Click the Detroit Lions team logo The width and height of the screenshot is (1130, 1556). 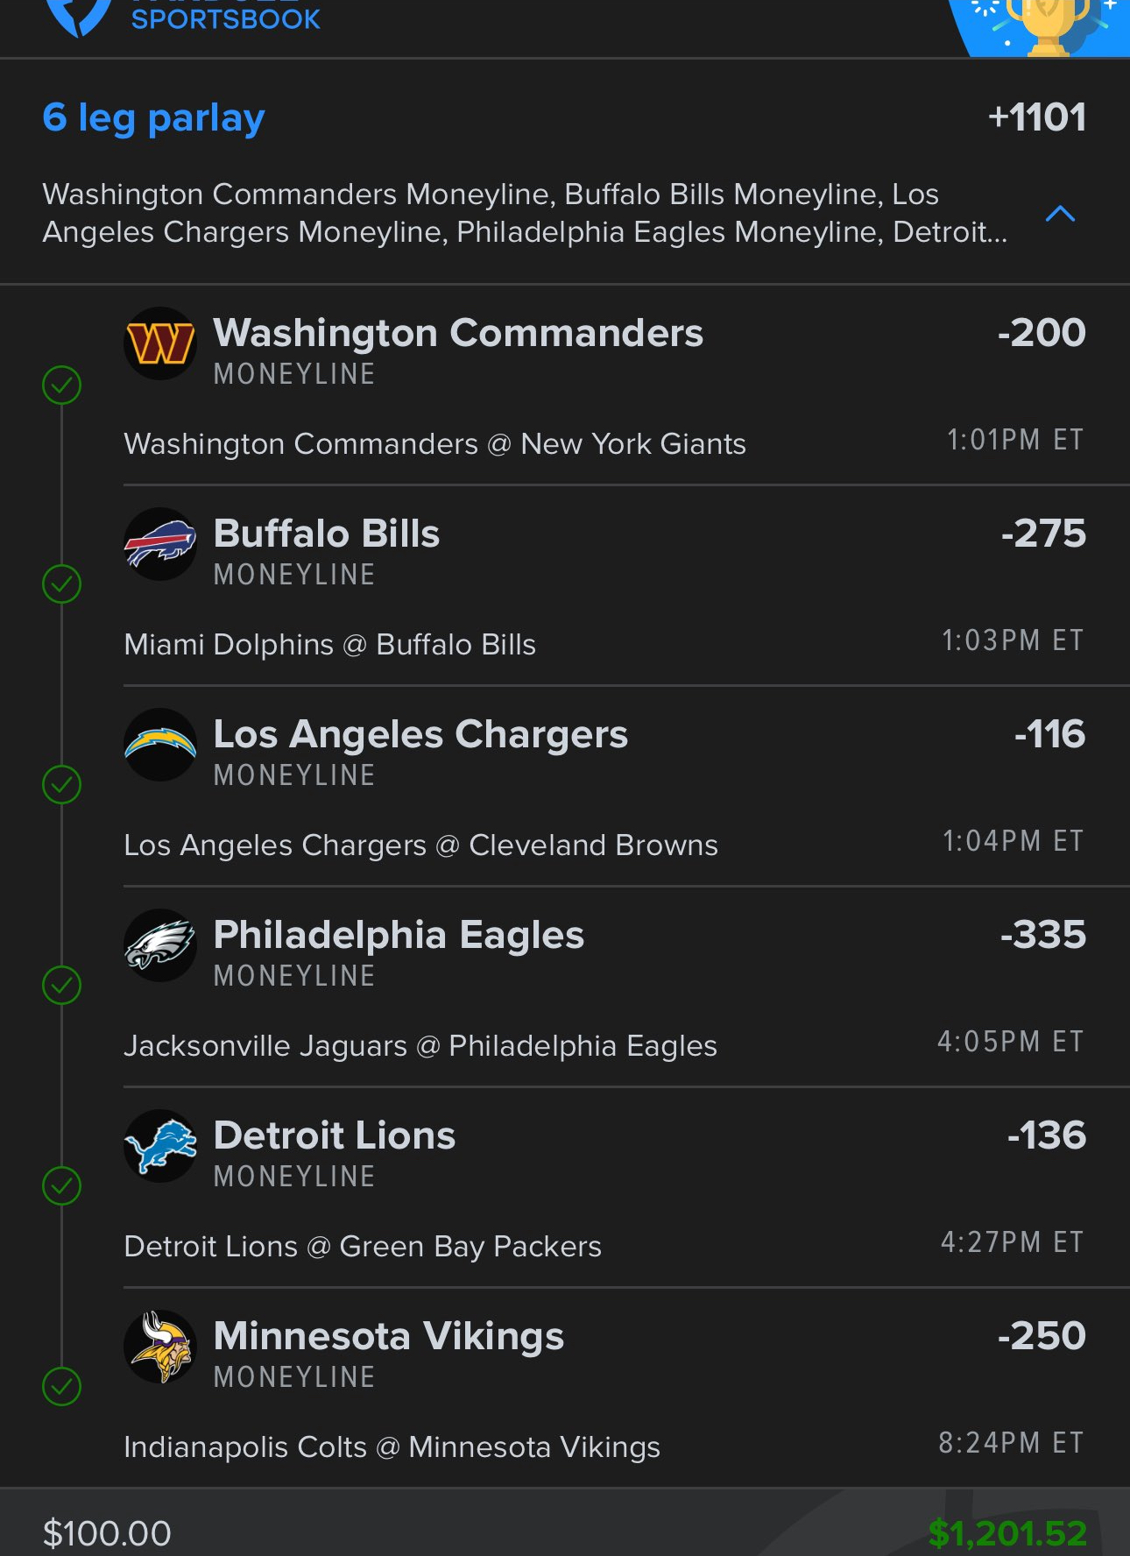160,1146
